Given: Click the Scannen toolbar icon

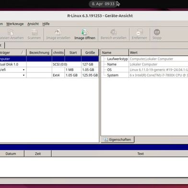Looking at the screenshot, I should [x=34, y=32].
